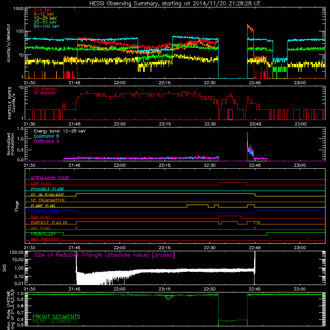Viewport: 330px width, 330px height.
Task: Click the 100.00 tick label on SAS axis
Action: tap(16, 252)
